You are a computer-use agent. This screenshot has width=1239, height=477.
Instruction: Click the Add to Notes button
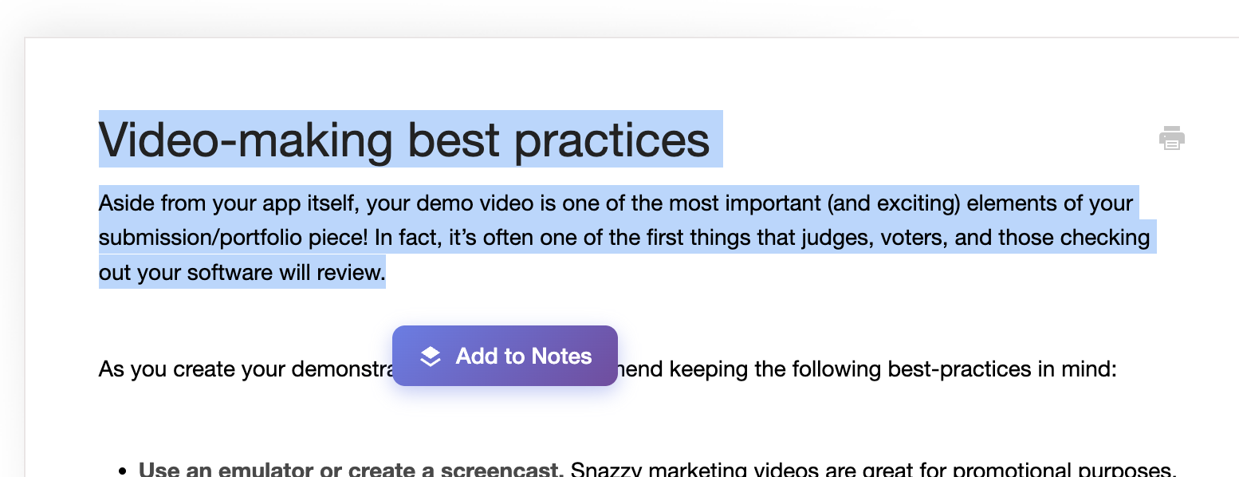click(x=505, y=356)
